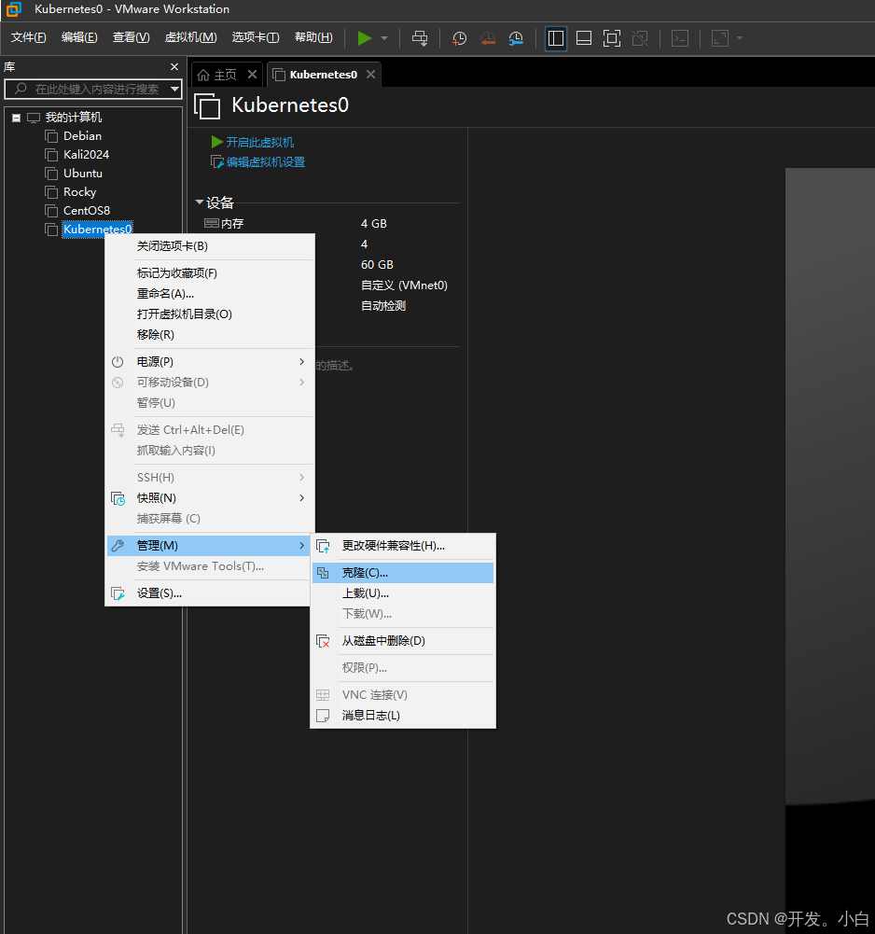
Task: Expand the 快照(N) submenu
Action: [x=210, y=498]
